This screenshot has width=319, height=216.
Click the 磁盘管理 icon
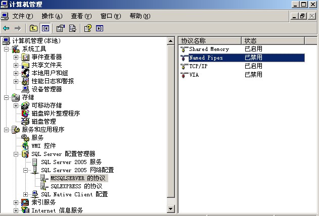(x=25, y=122)
